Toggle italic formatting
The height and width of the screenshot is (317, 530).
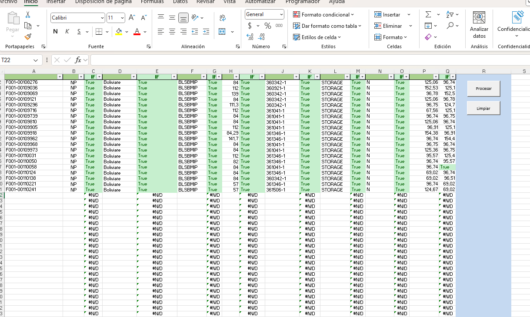pos(67,32)
